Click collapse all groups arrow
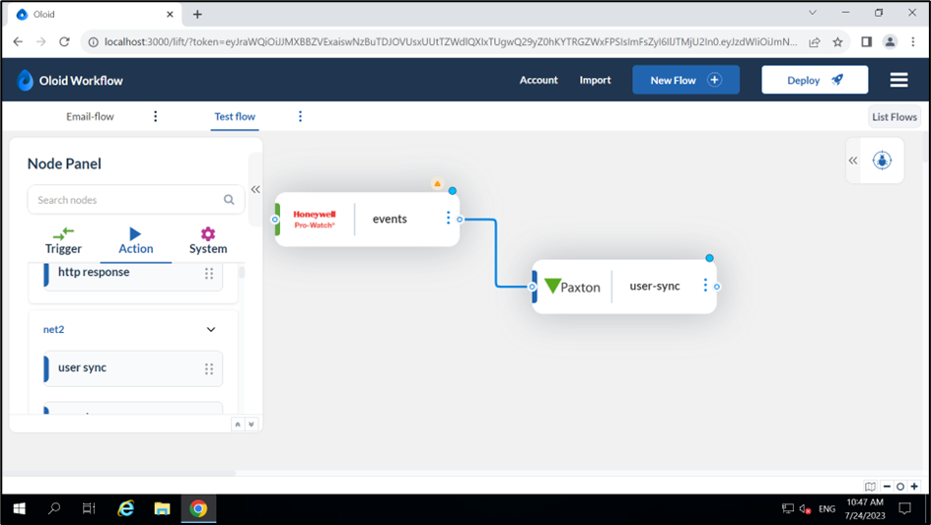This screenshot has height=525, width=931. tap(238, 425)
